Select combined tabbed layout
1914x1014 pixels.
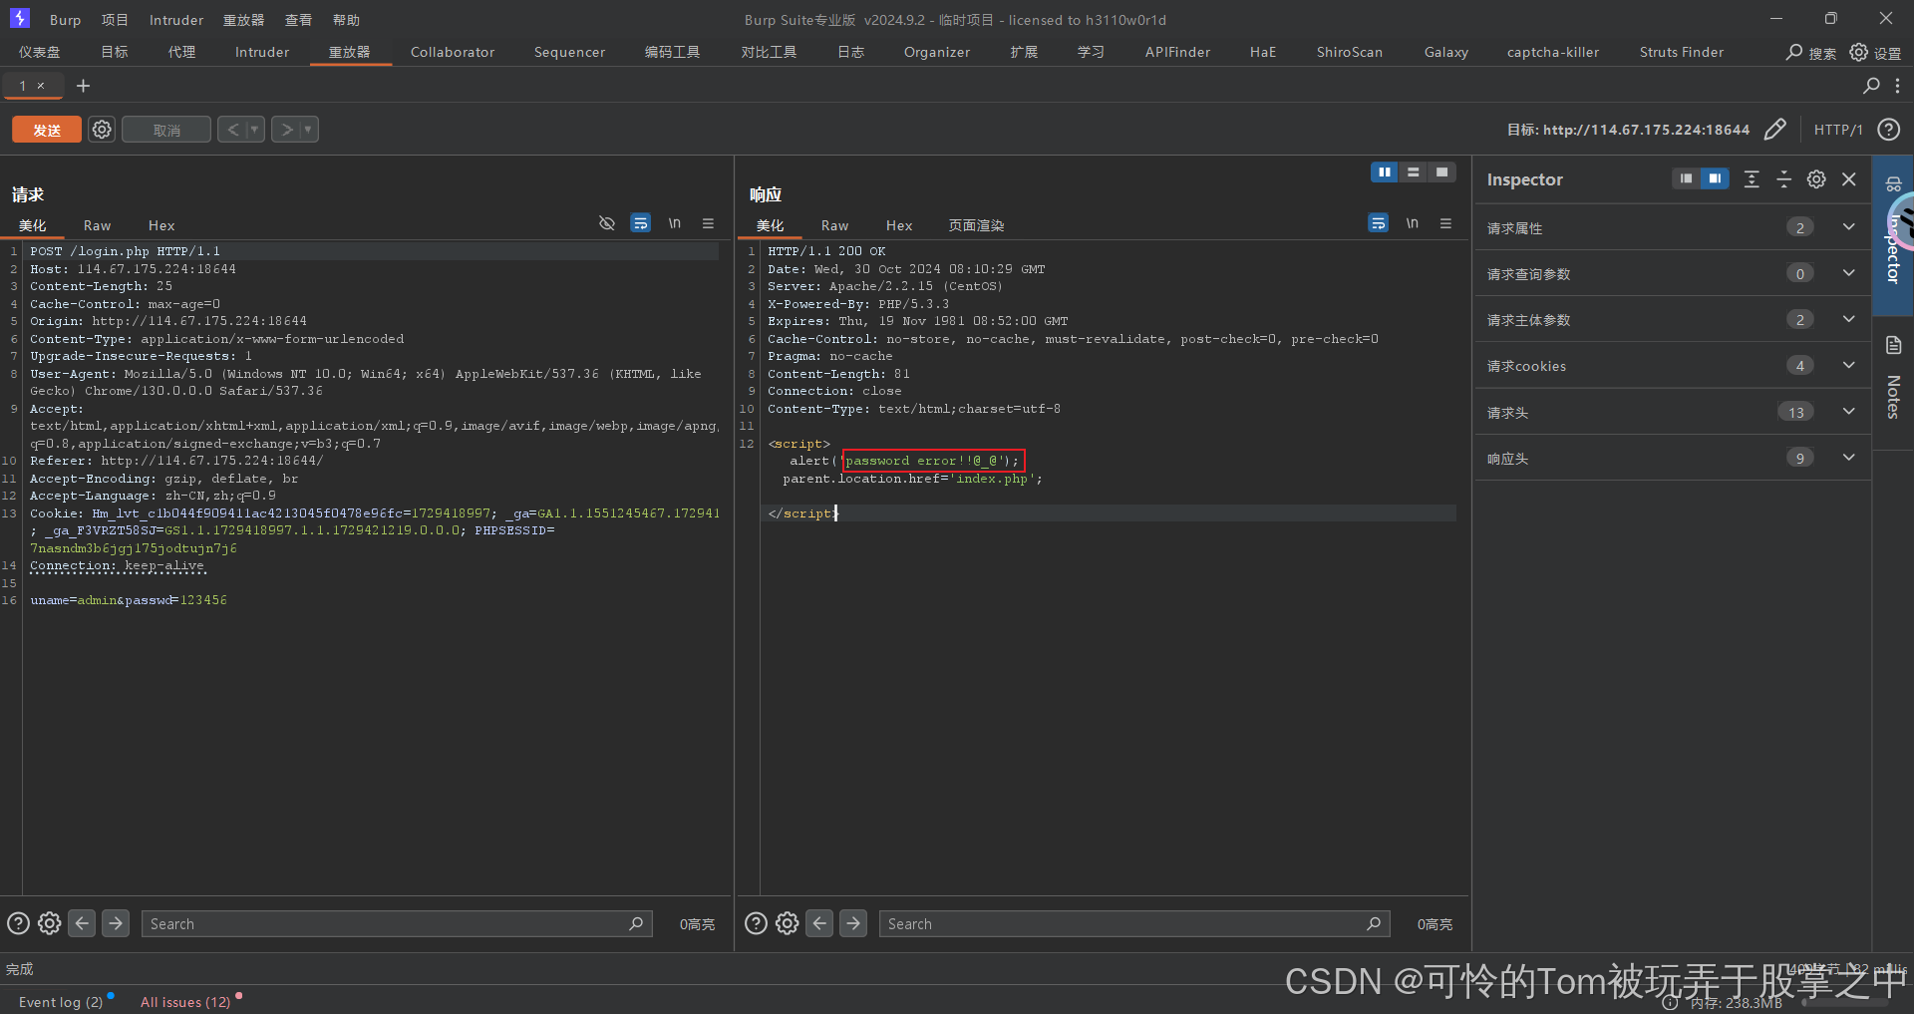[x=1441, y=172]
